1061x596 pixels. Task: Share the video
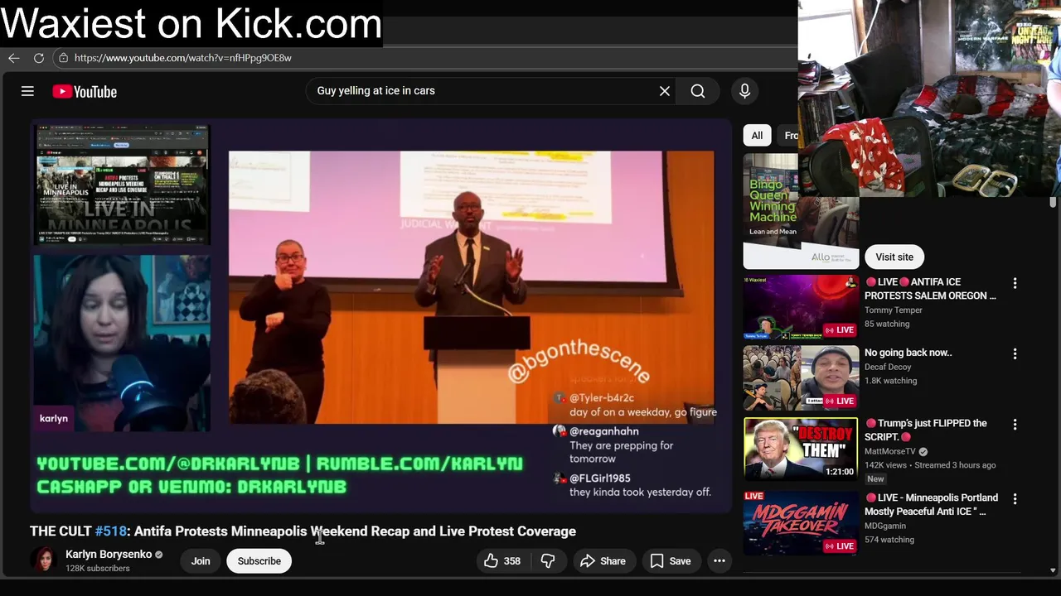(603, 561)
